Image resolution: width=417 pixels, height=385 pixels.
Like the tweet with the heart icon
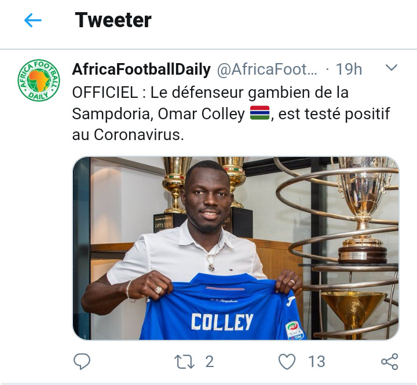pos(287,361)
